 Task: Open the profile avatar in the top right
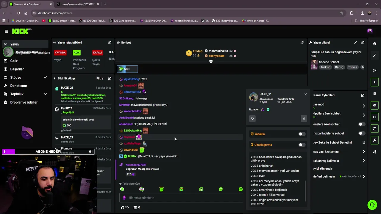point(370,31)
